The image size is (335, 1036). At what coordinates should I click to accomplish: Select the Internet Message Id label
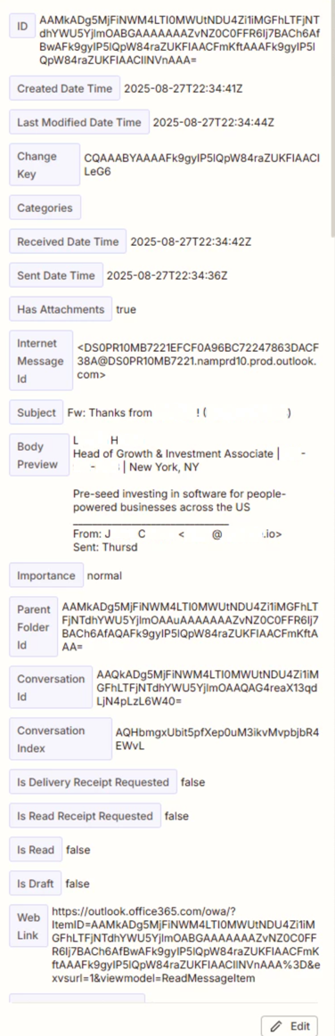pos(41,362)
